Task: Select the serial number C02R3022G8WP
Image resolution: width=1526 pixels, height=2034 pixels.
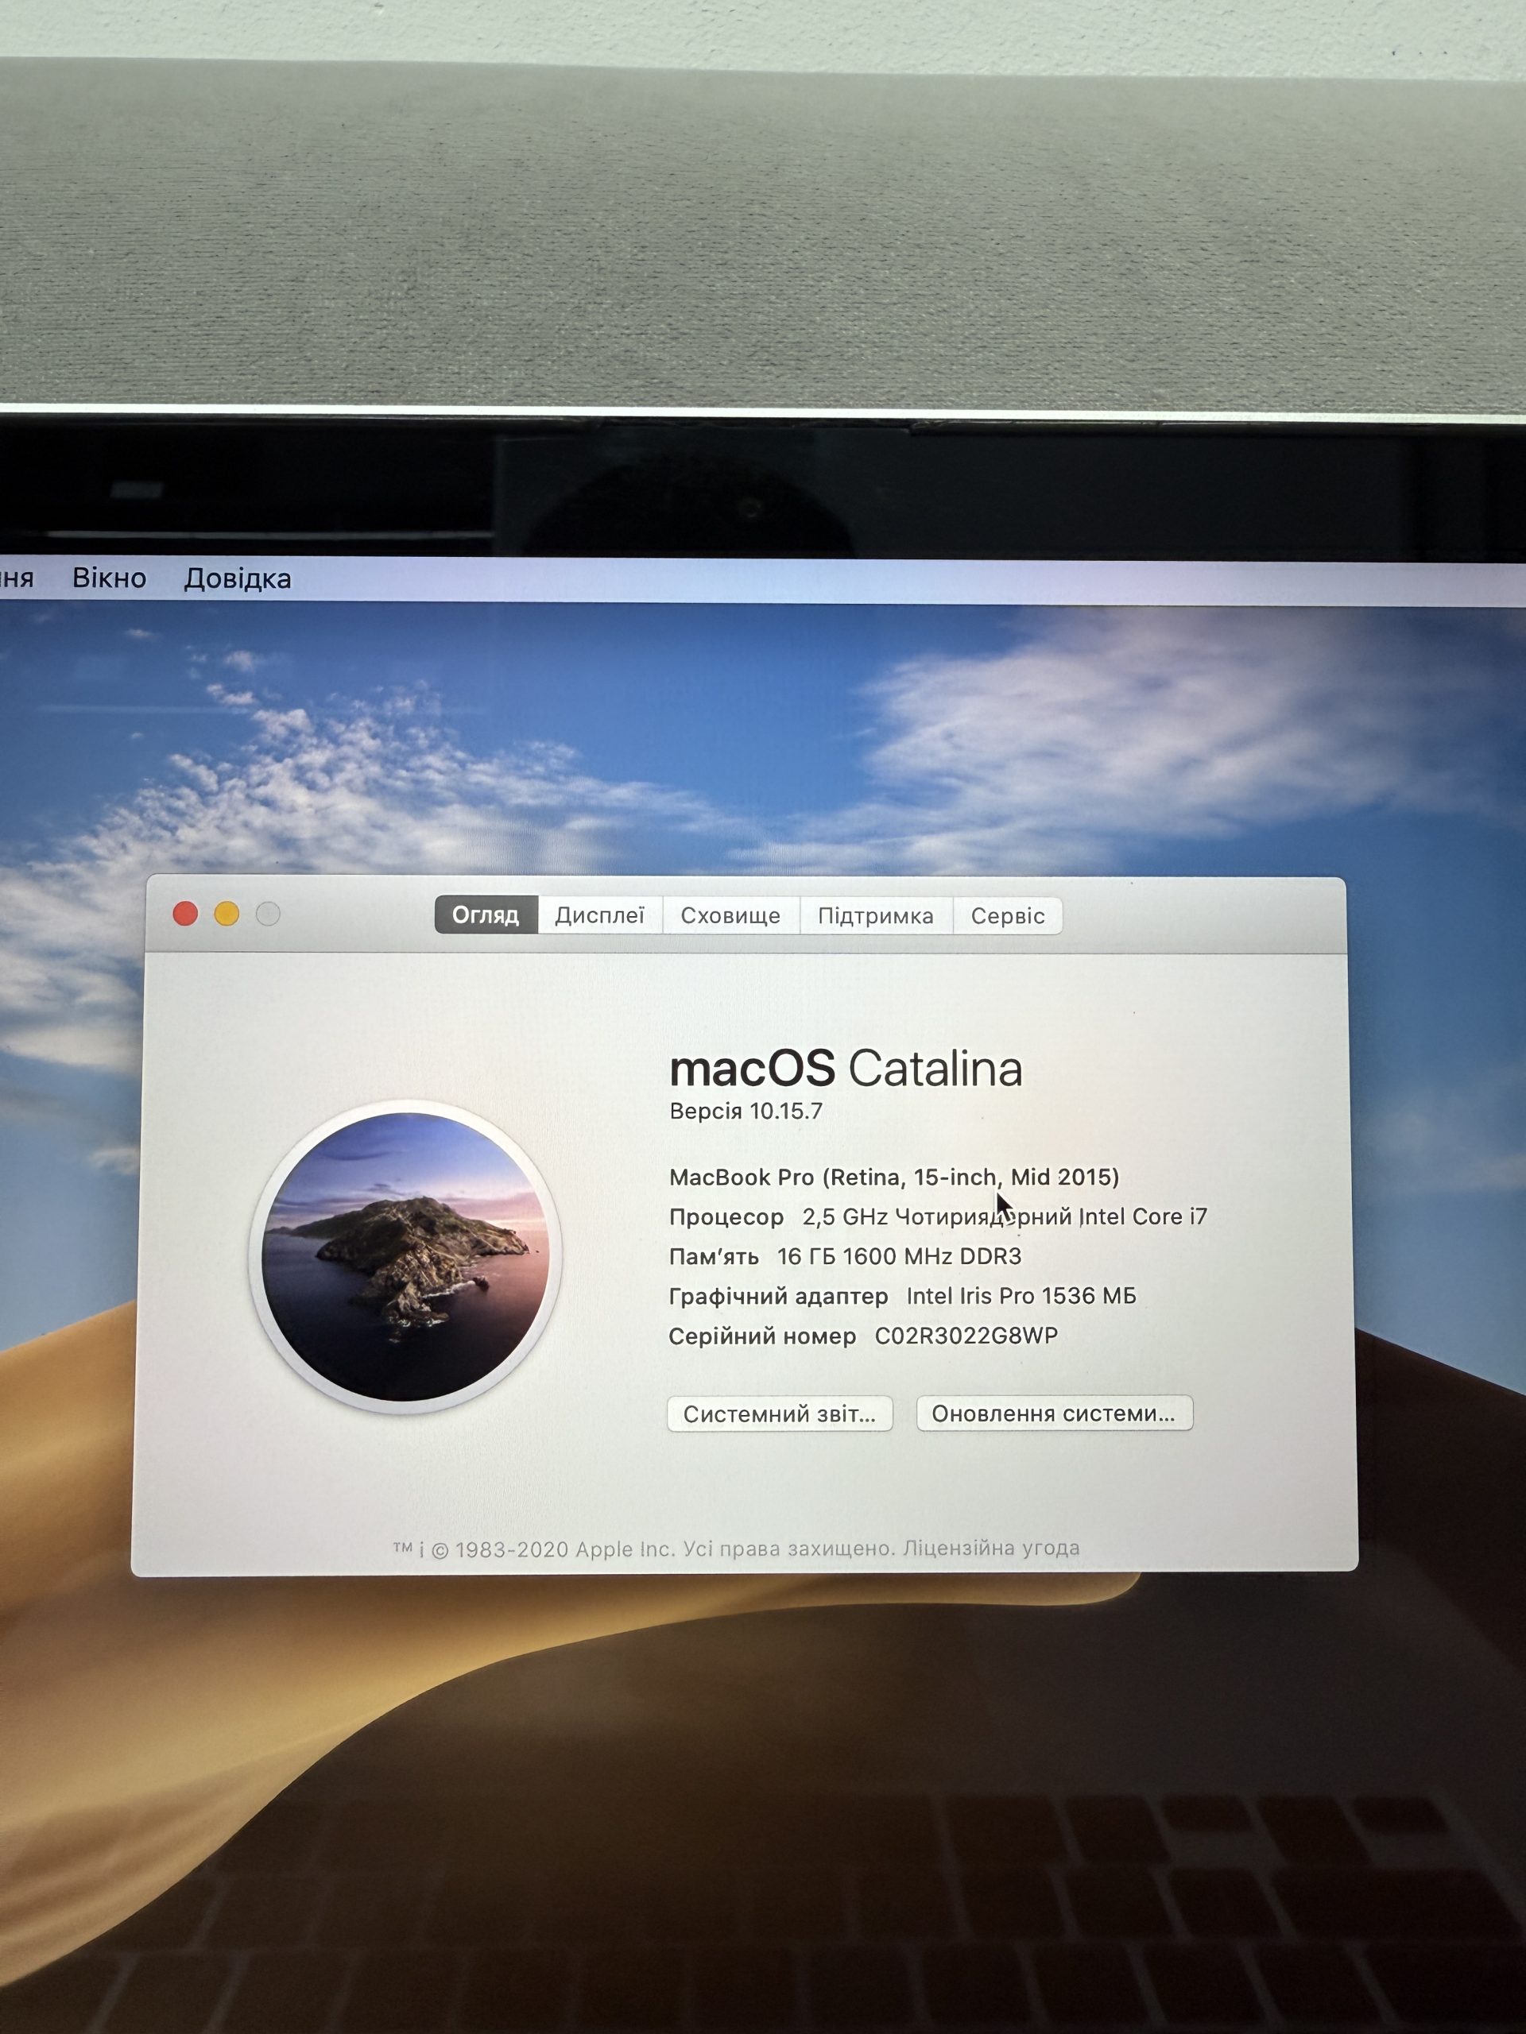Action: 966,1336
